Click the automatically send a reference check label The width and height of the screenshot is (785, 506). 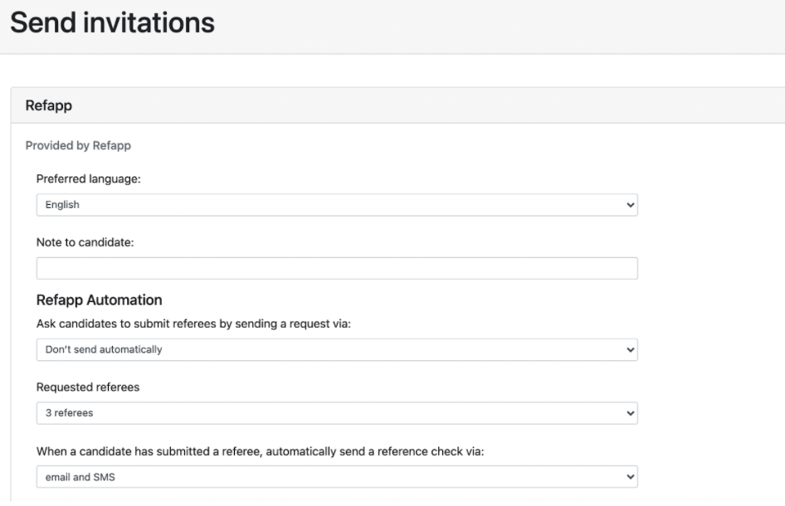tap(261, 451)
